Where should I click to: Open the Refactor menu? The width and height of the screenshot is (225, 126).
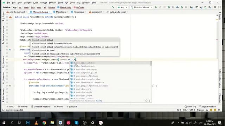coord(52,2)
